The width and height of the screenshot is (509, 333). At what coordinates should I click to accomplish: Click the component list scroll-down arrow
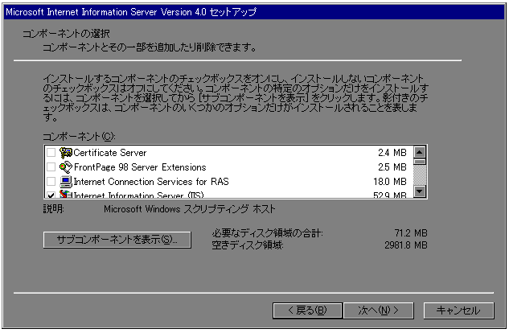pos(420,191)
